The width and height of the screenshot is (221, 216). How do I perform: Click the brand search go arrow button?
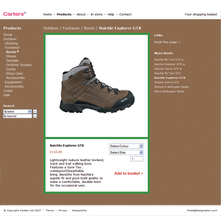(35, 111)
